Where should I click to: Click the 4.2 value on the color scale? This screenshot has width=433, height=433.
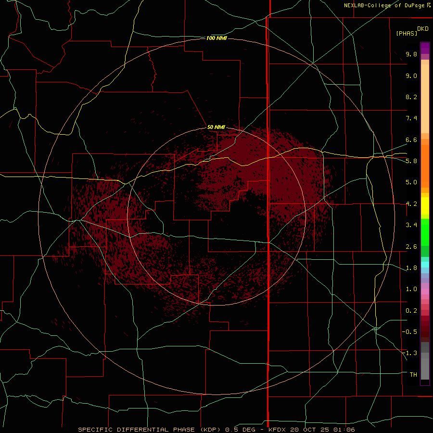[411, 204]
